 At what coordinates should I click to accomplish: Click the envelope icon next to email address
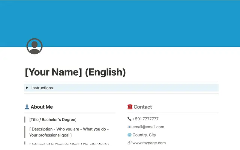click(x=129, y=127)
